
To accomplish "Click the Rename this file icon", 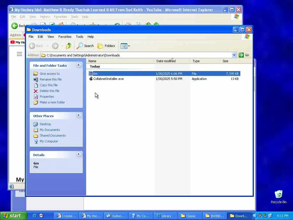I will click(36, 80).
